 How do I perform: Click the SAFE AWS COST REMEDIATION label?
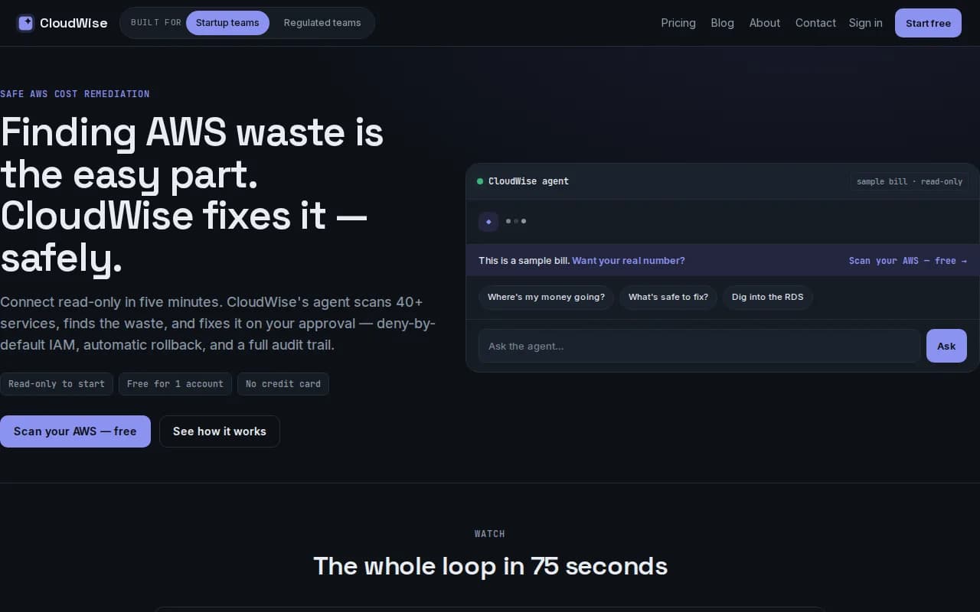pyautogui.click(x=75, y=94)
